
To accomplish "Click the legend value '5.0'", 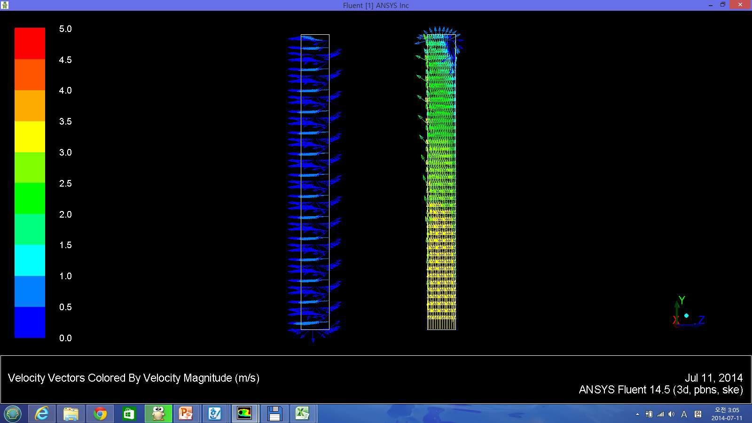I will [65, 29].
